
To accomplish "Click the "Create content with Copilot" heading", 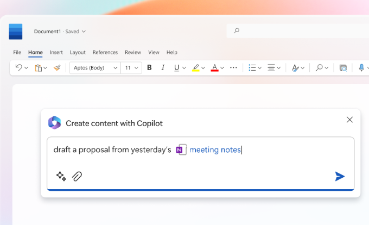I will click(114, 123).
